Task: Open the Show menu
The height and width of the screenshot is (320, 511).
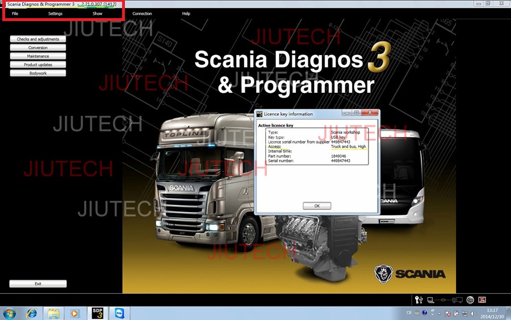Action: click(97, 14)
